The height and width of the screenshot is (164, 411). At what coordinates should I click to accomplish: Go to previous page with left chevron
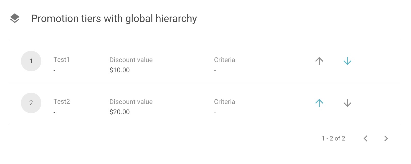pos(366,138)
